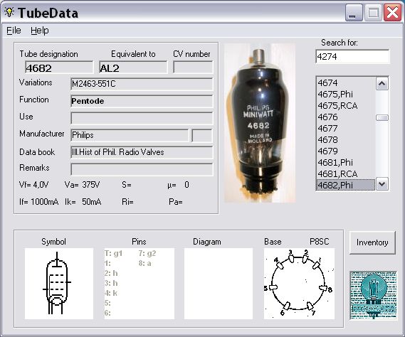Close the TubeData window

[392, 12]
